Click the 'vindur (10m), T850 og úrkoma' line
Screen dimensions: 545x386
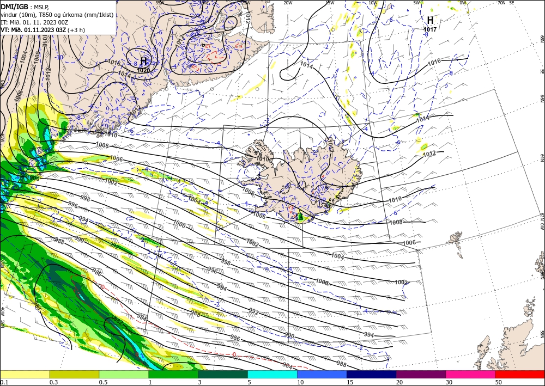tap(57, 15)
